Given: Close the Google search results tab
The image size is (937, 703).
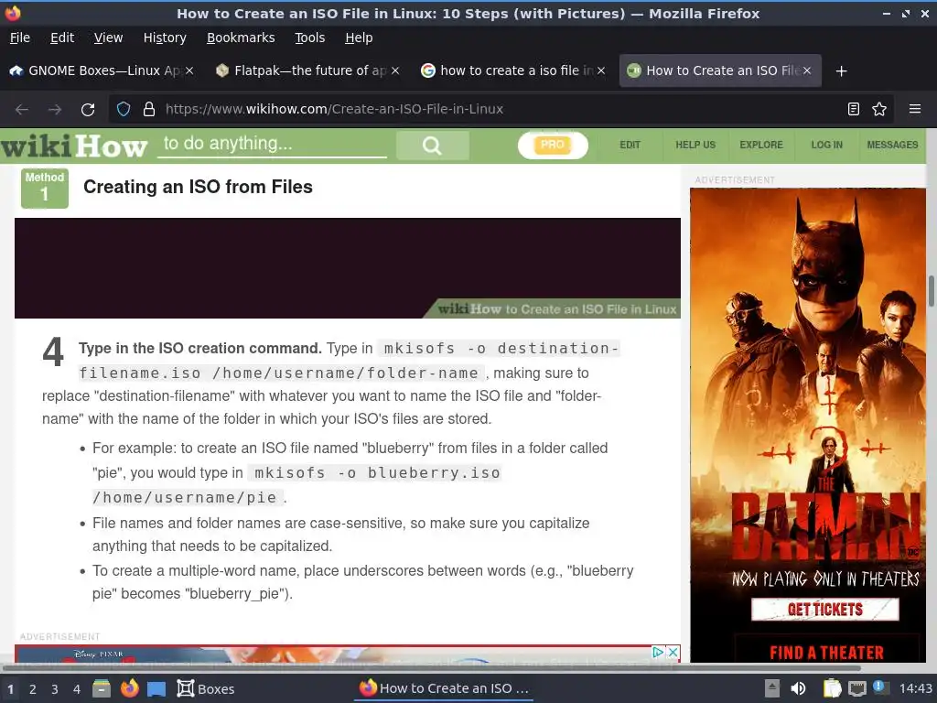Looking at the screenshot, I should pyautogui.click(x=601, y=70).
